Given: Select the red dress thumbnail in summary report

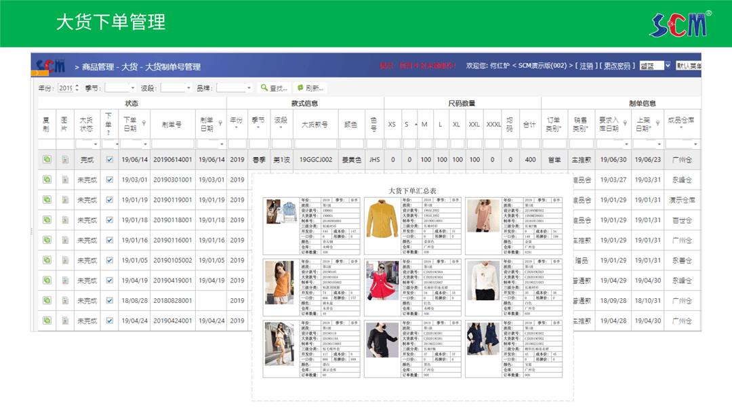Looking at the screenshot, I should (x=382, y=281).
